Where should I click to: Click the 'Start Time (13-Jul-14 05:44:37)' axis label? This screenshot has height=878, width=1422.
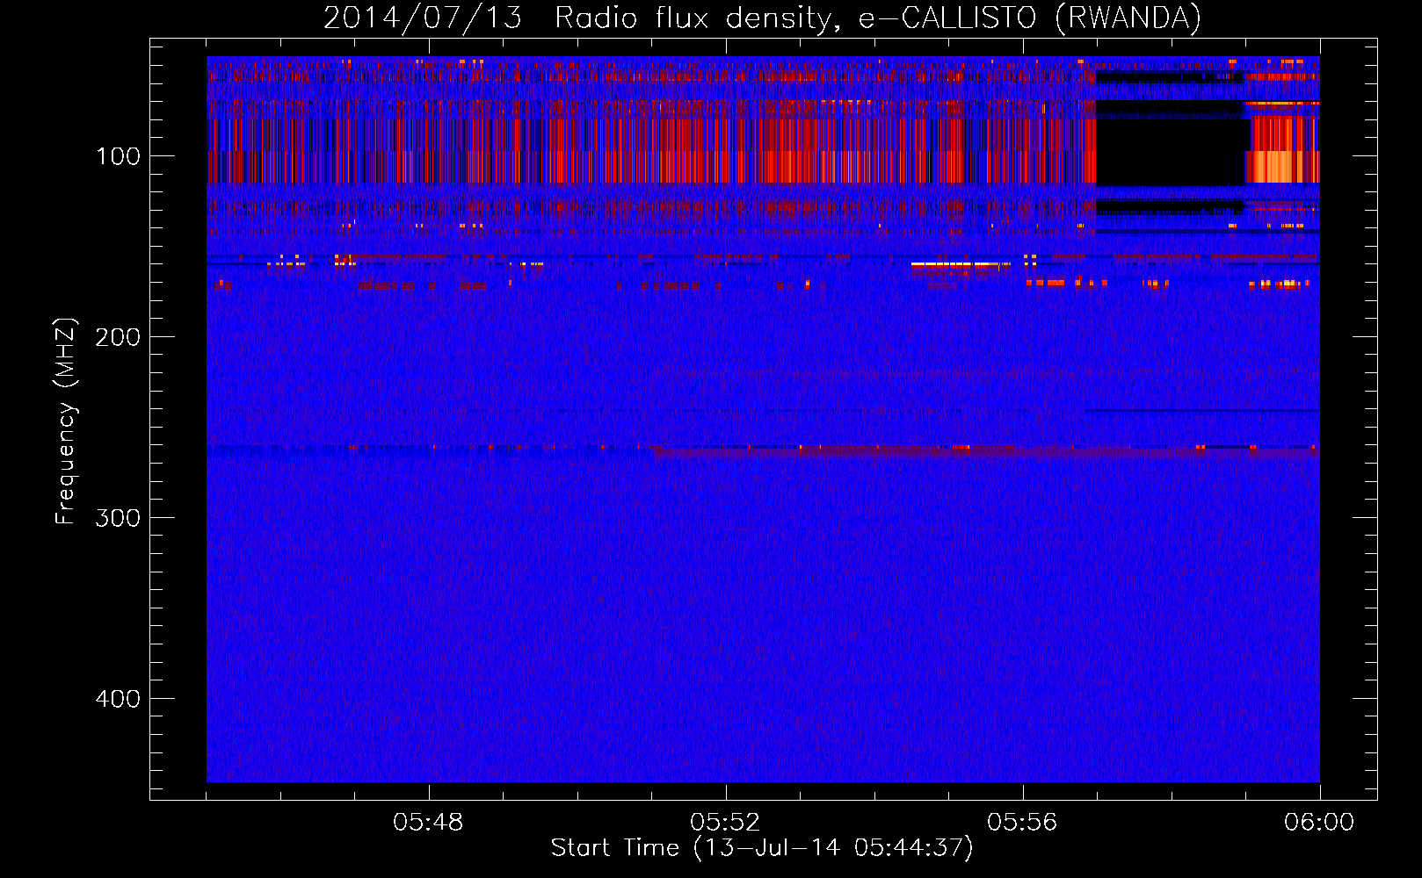tap(762, 848)
